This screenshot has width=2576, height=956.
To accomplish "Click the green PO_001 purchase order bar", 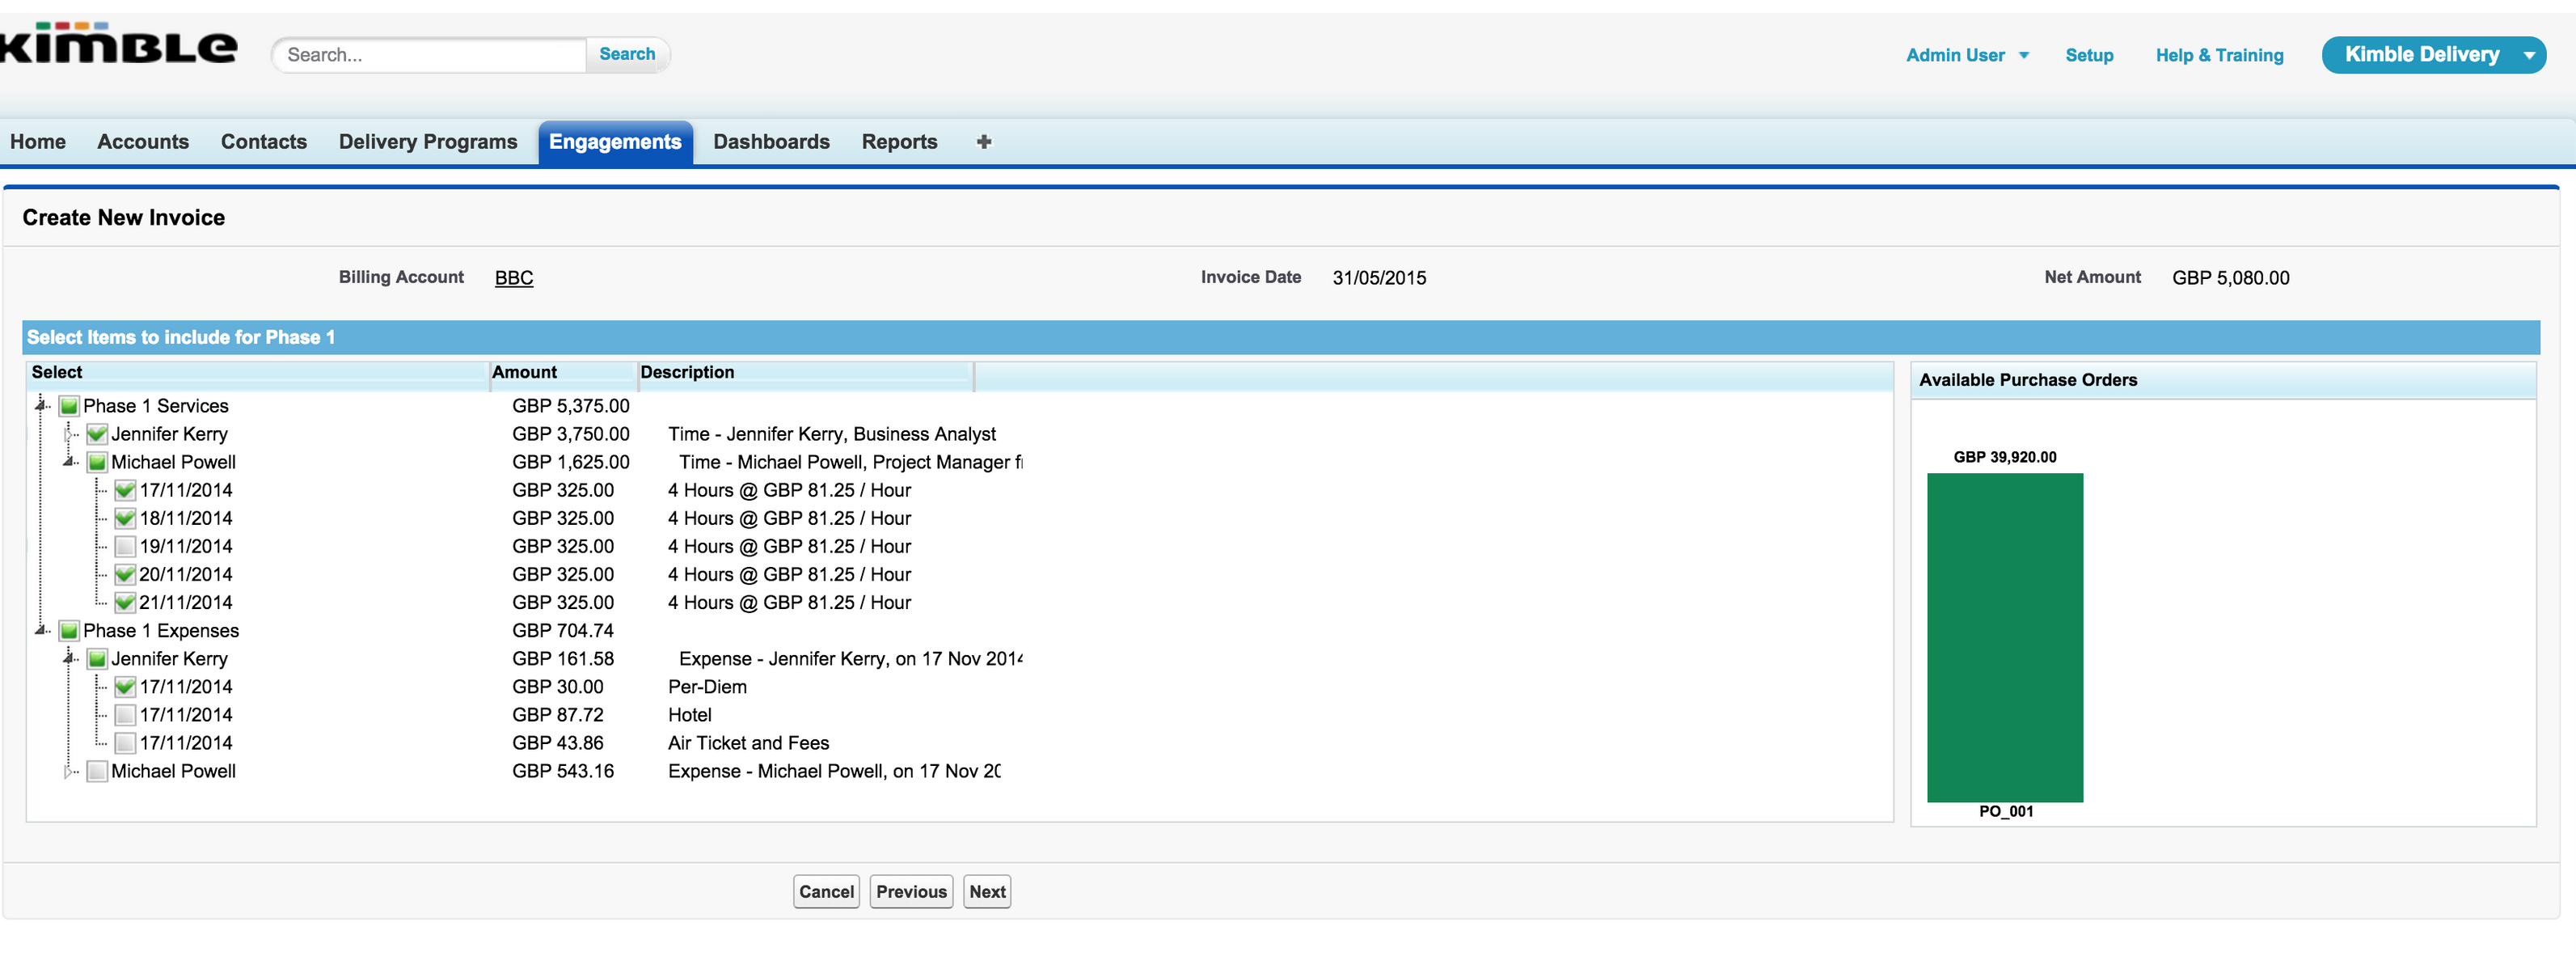I will pos(2004,637).
